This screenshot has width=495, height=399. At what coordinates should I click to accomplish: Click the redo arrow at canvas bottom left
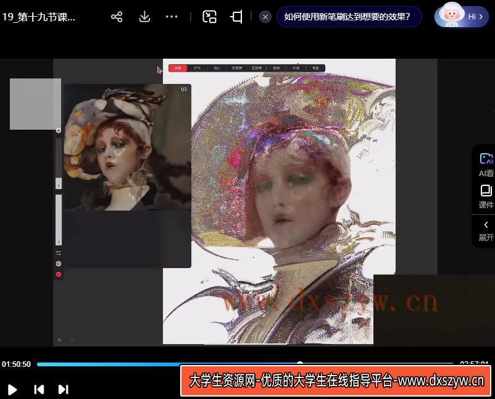pyautogui.click(x=72, y=340)
